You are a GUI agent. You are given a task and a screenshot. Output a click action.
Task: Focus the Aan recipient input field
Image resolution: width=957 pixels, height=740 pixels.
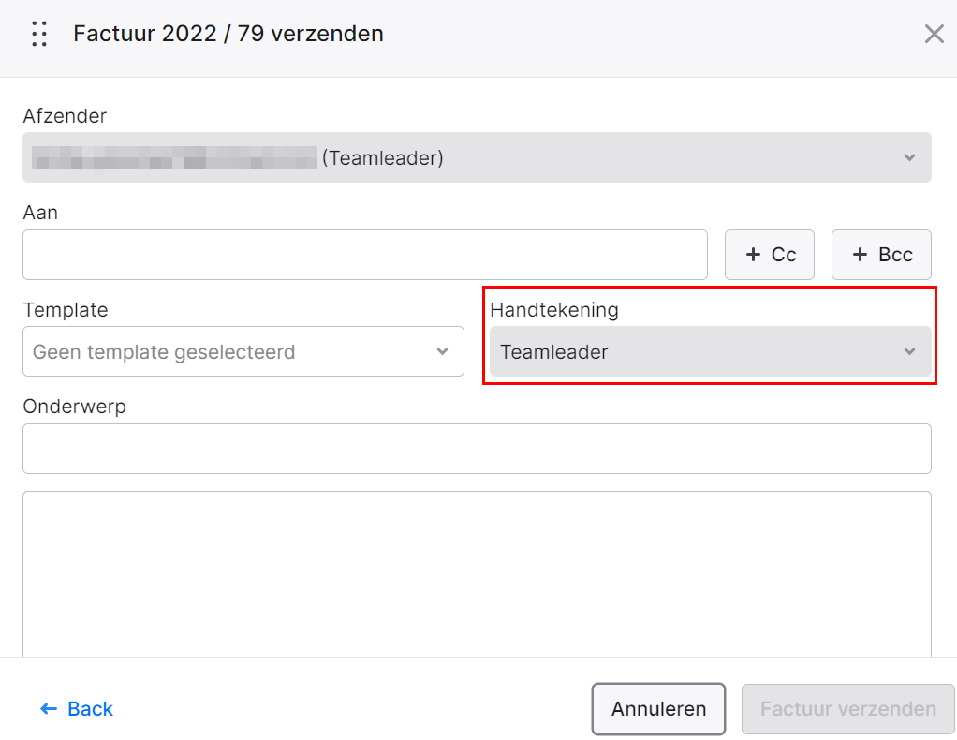(365, 255)
